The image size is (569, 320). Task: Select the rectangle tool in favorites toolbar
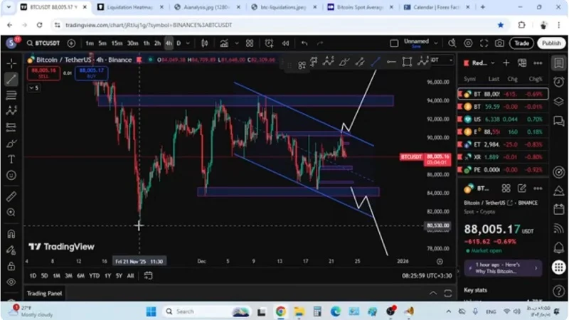407,62
